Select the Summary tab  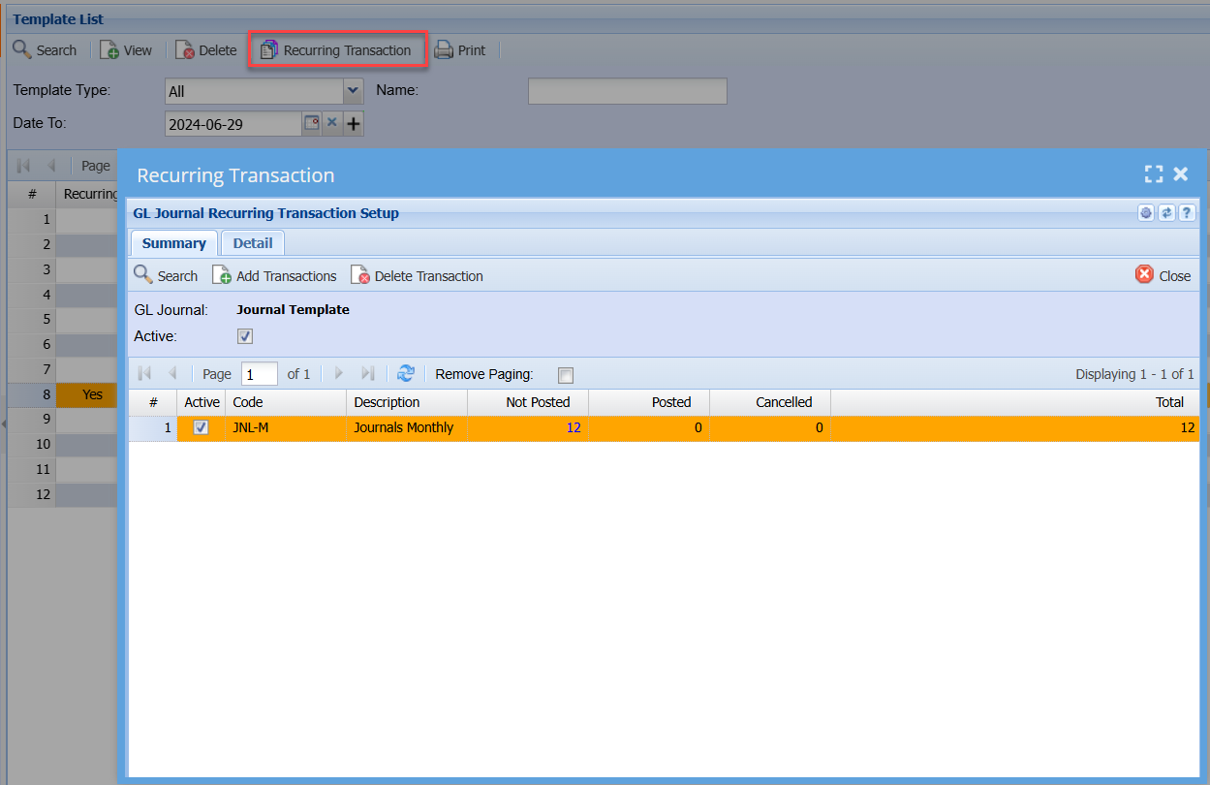pyautogui.click(x=173, y=243)
